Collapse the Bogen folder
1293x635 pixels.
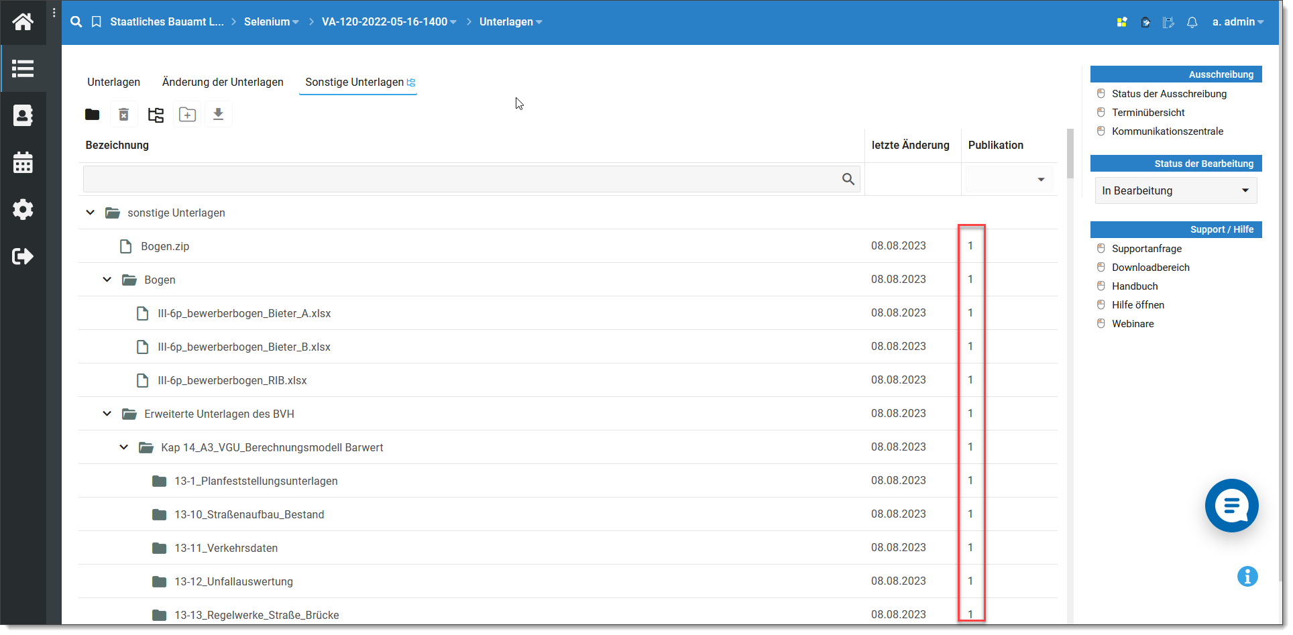pyautogui.click(x=107, y=280)
